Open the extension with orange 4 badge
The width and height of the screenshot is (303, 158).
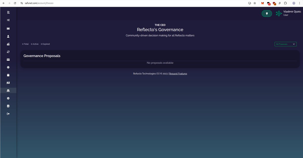pyautogui.click(x=274, y=3)
